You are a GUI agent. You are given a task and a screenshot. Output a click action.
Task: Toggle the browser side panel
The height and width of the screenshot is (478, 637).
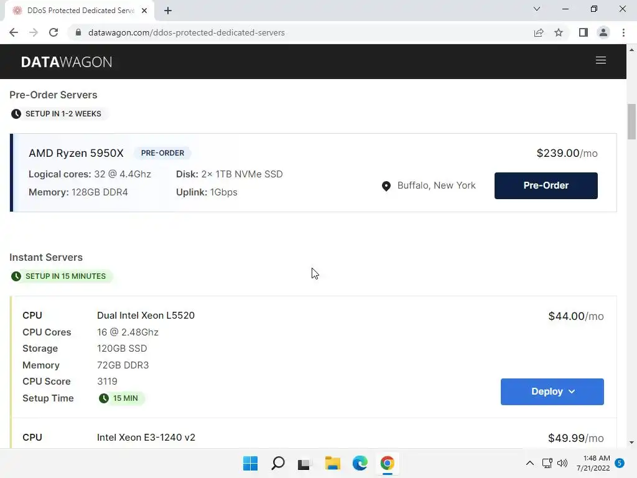coord(584,32)
